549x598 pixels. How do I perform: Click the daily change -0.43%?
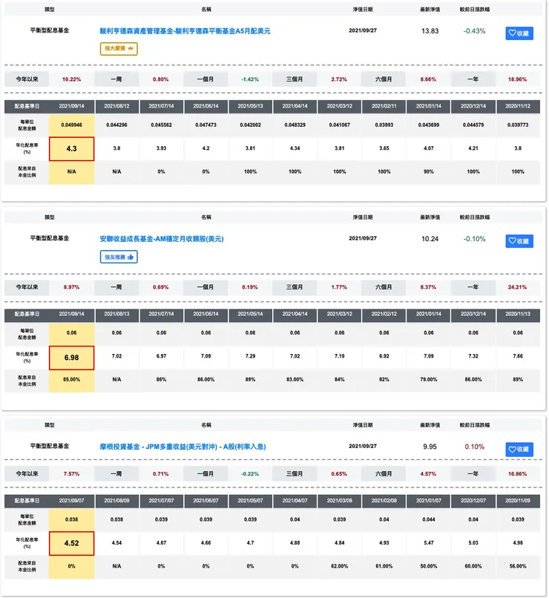click(x=474, y=31)
